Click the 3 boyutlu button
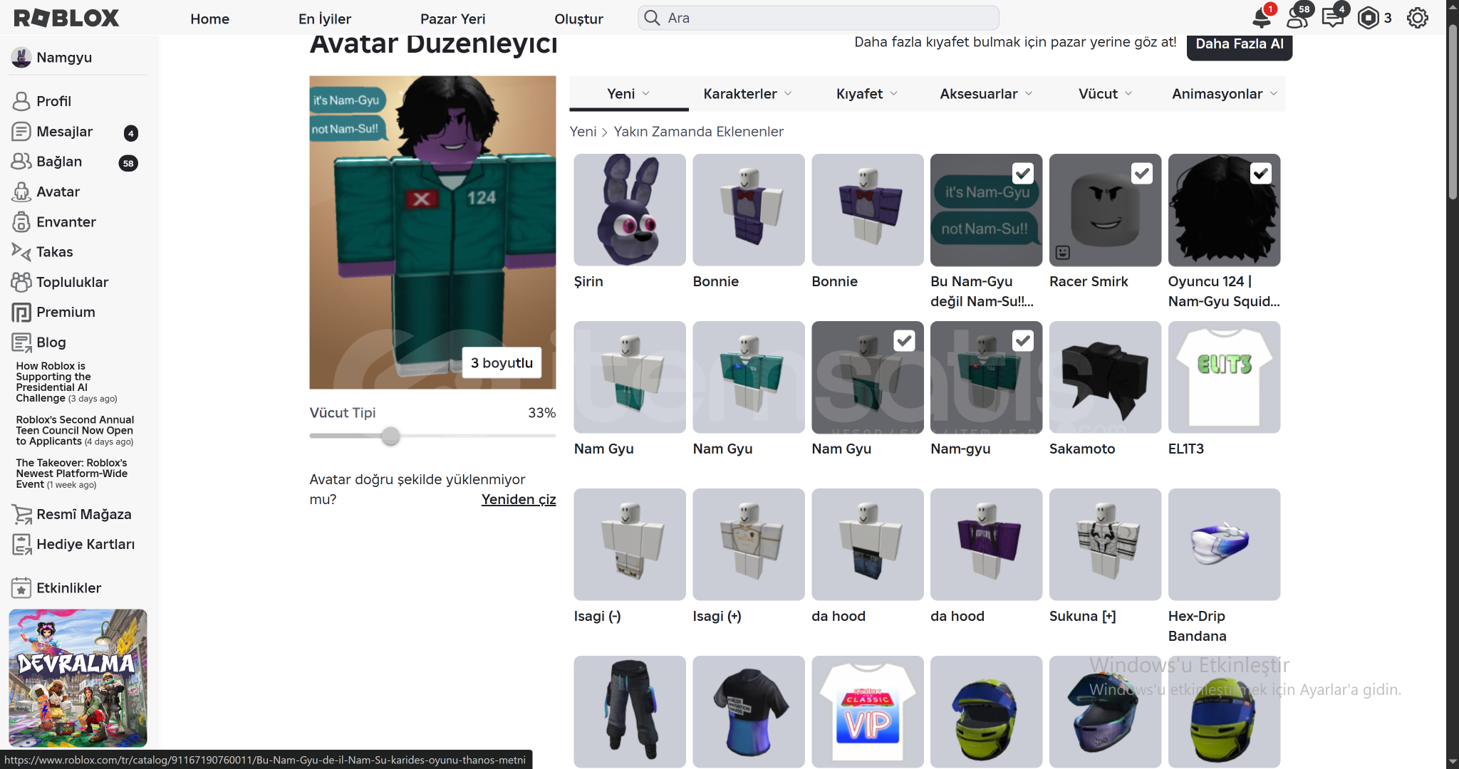The height and width of the screenshot is (769, 1459). 502,362
